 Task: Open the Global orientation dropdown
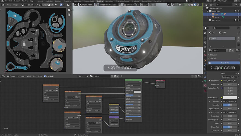129,5
